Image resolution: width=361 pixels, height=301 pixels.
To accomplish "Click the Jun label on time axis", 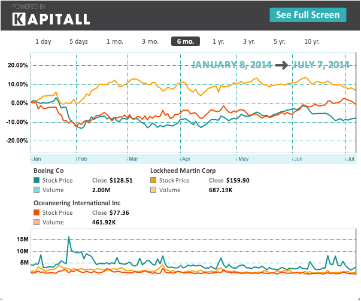I will tap(298, 159).
